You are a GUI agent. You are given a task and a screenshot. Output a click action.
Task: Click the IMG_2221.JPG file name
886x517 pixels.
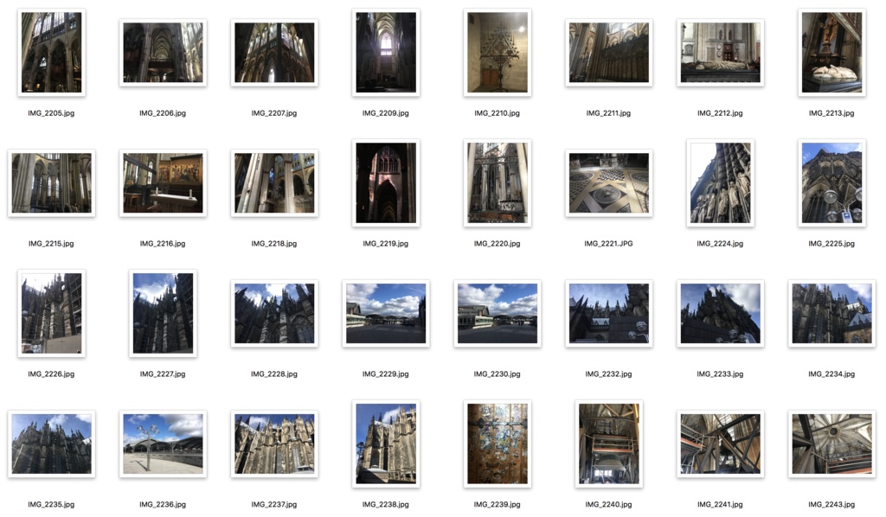coord(609,243)
